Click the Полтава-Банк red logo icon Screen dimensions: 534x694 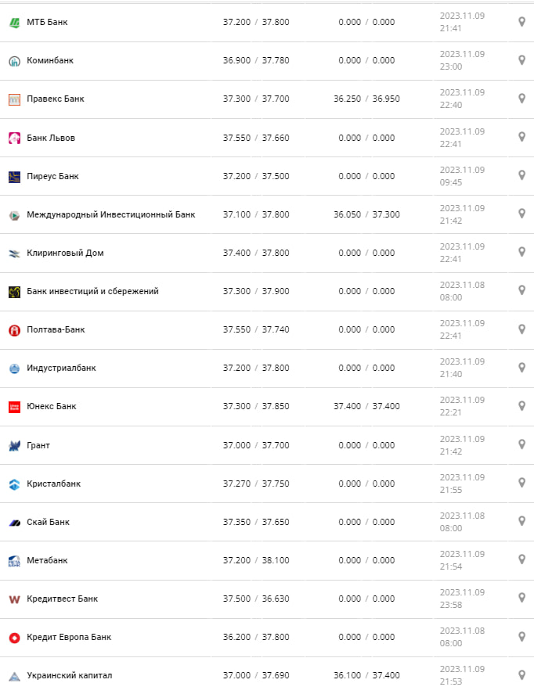pyautogui.click(x=14, y=330)
